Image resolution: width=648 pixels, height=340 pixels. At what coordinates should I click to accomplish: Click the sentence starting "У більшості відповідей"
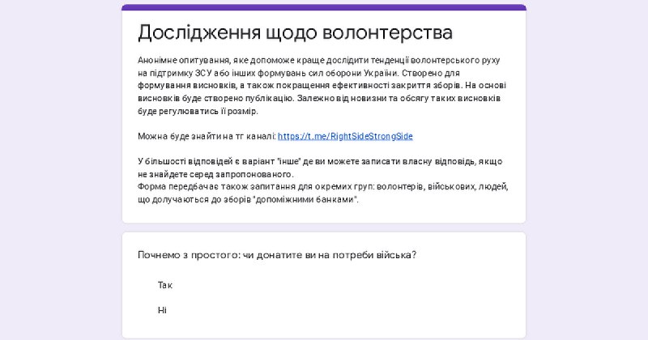320,168
